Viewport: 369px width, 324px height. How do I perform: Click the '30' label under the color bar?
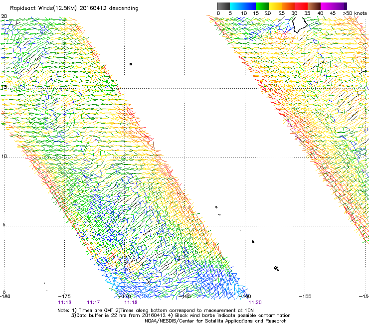pos(294,13)
